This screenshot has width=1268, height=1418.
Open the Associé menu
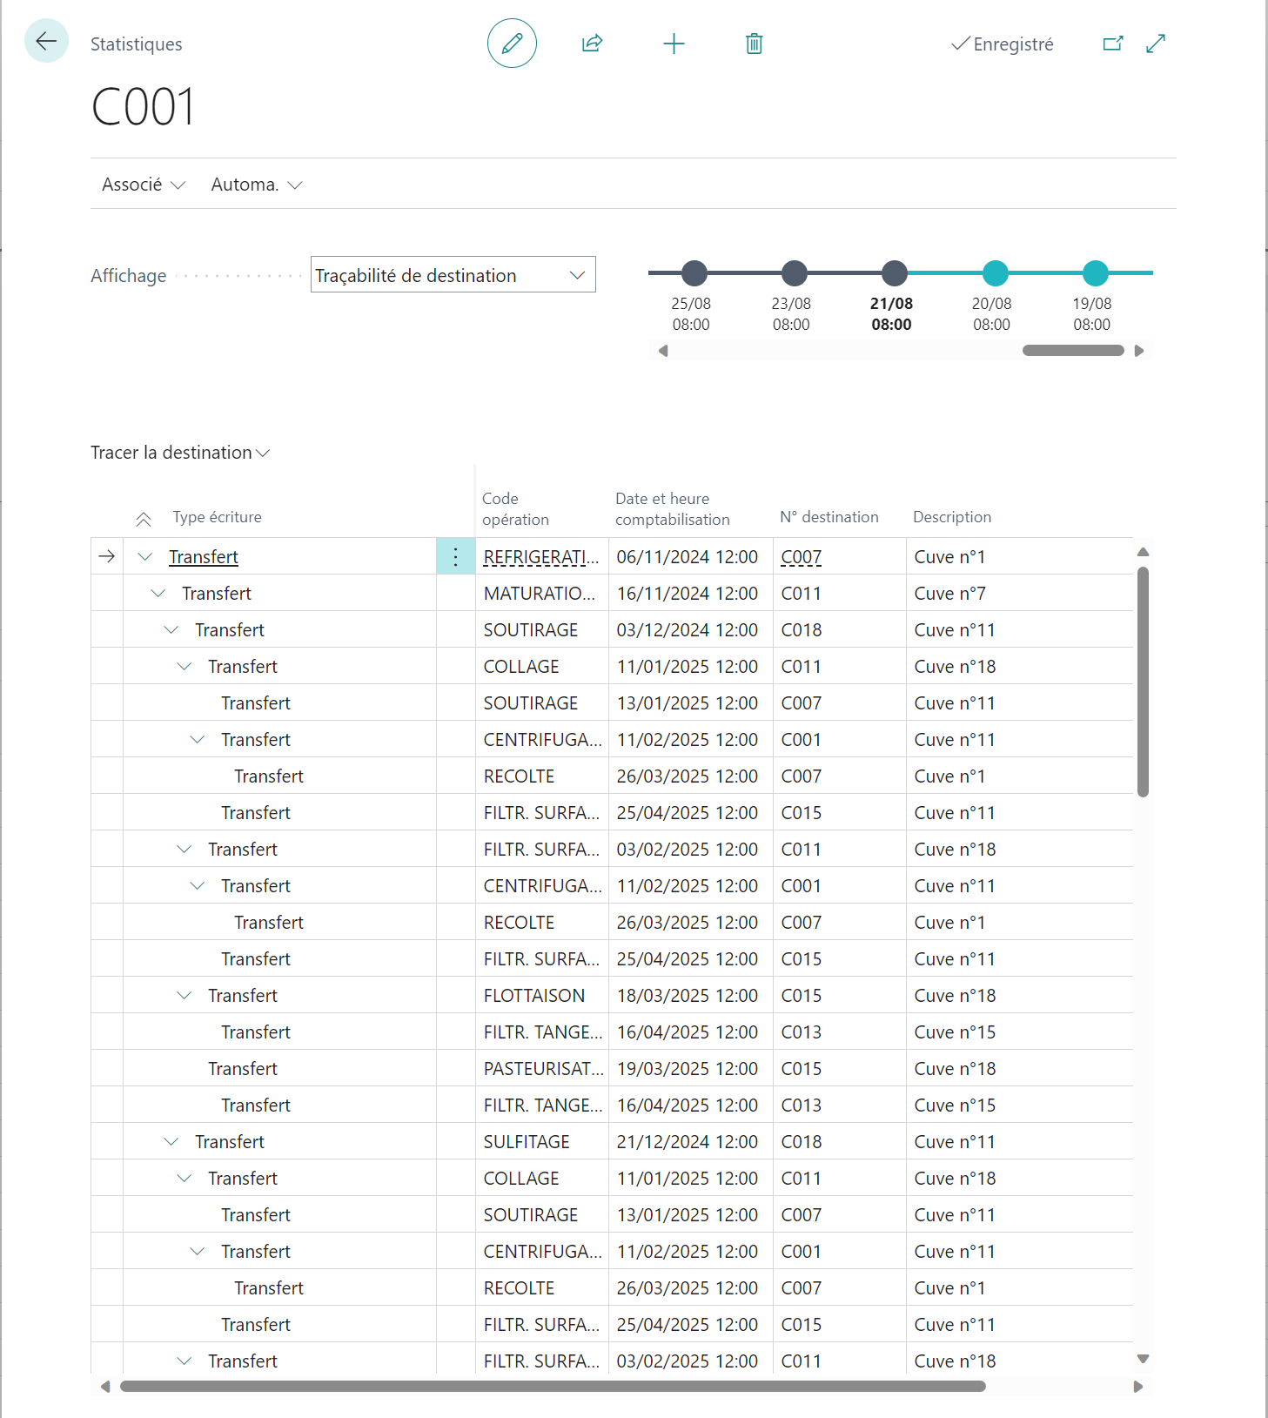[x=144, y=185]
